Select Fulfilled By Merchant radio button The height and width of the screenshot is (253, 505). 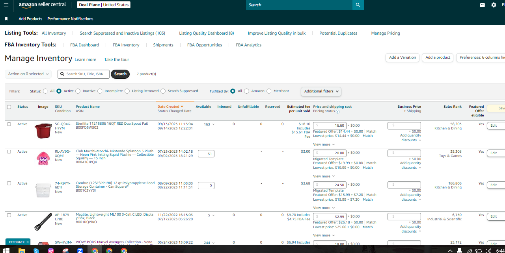(x=269, y=91)
